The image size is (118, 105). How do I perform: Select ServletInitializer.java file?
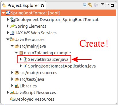tap(48, 59)
